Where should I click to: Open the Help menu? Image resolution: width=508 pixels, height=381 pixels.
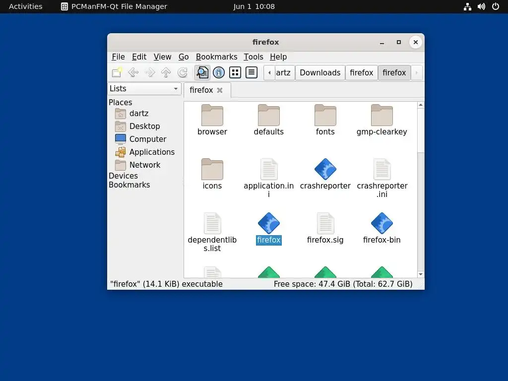coord(278,57)
